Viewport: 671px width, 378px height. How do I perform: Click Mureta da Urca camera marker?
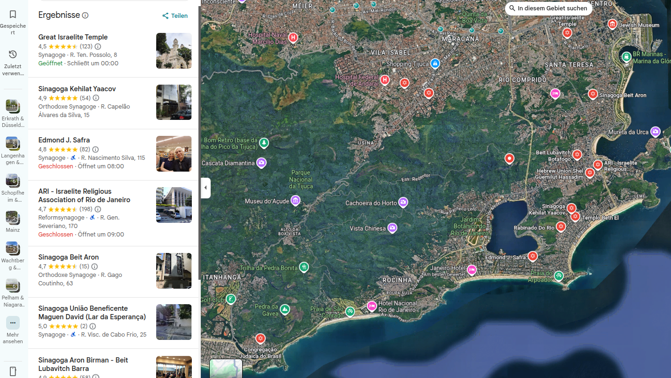coord(655,132)
